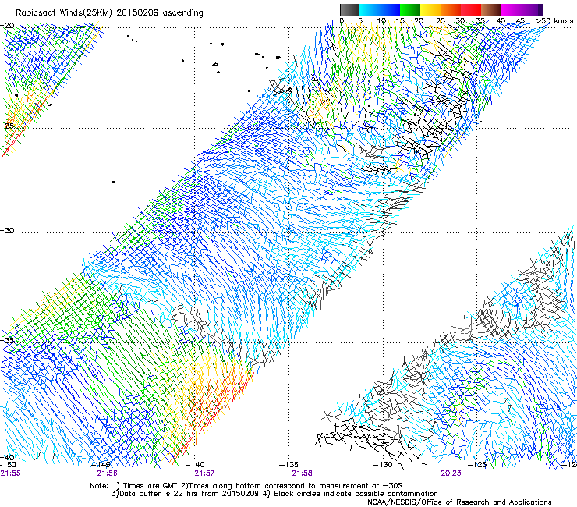Click the red 30–35 knots legend swatch
This screenshot has height=507, width=577.
(471, 9)
